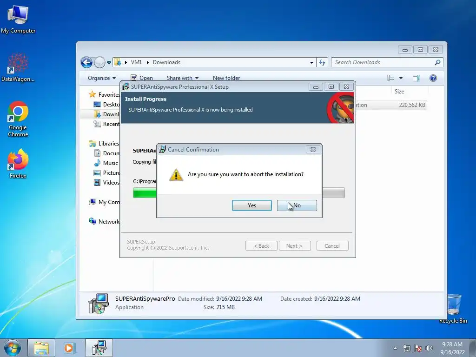Go back in Explorer navigation
This screenshot has height=357, width=476.
pos(86,63)
